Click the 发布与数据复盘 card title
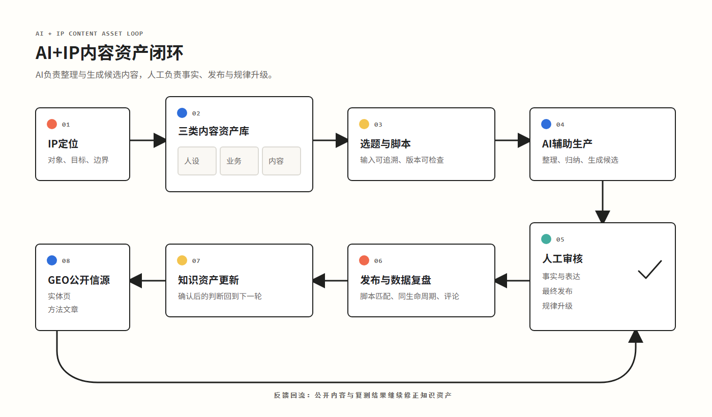 [x=396, y=280]
